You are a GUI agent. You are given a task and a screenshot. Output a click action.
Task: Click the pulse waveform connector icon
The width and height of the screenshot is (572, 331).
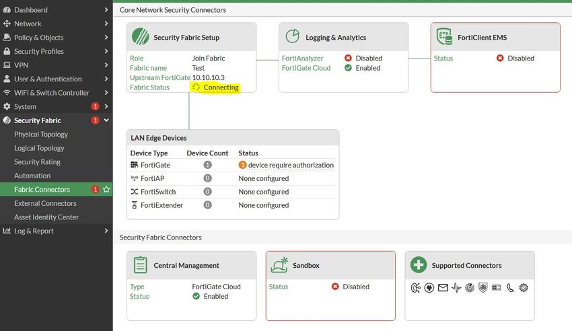pyautogui.click(x=456, y=288)
